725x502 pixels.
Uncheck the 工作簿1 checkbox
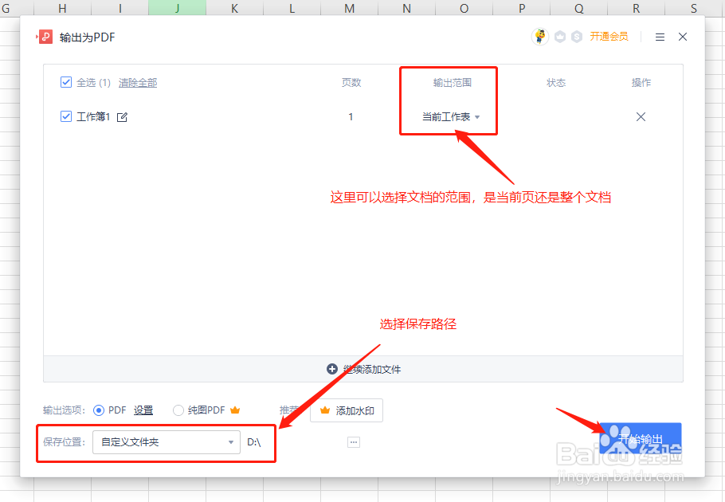click(x=65, y=116)
